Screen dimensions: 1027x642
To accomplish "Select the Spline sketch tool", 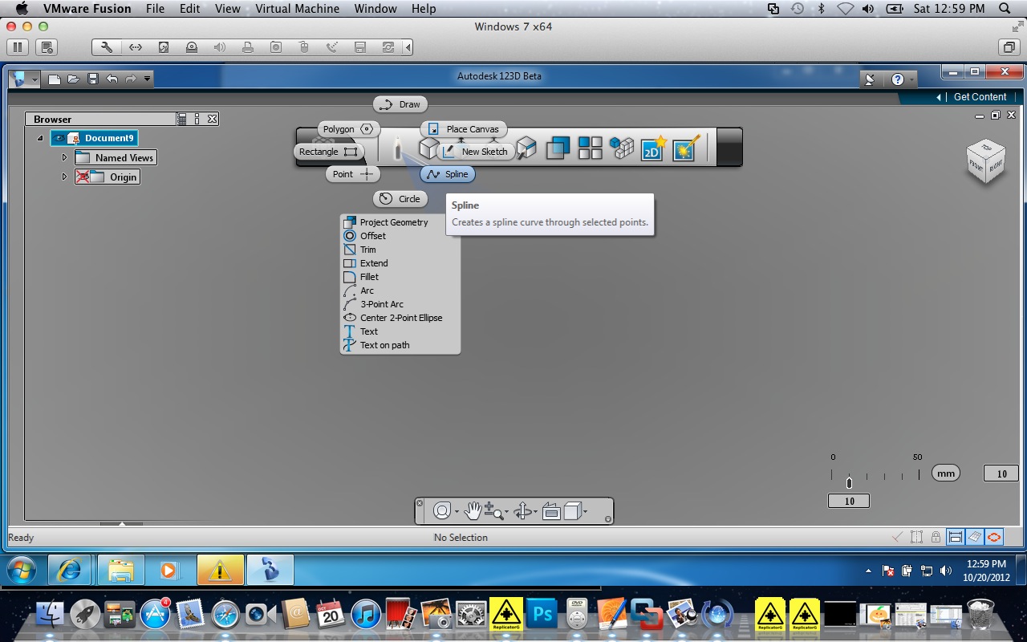I will pos(448,174).
